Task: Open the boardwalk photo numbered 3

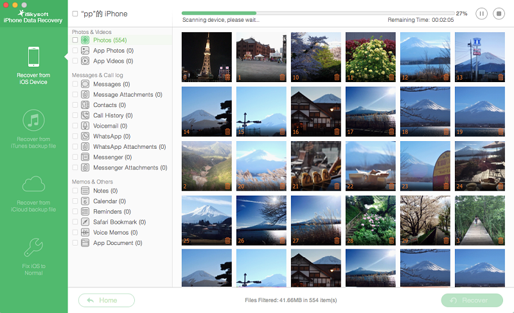Action: coord(480,221)
